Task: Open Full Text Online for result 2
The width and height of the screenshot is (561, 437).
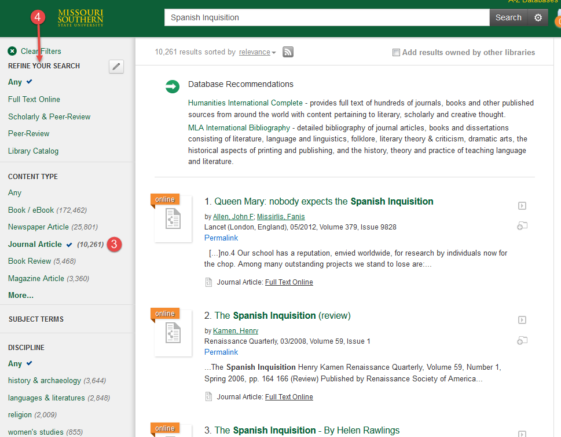Action: 289,397
